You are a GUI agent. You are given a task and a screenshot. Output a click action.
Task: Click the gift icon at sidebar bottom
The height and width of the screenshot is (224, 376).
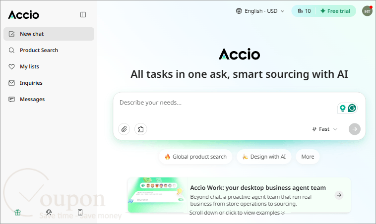tap(17, 212)
